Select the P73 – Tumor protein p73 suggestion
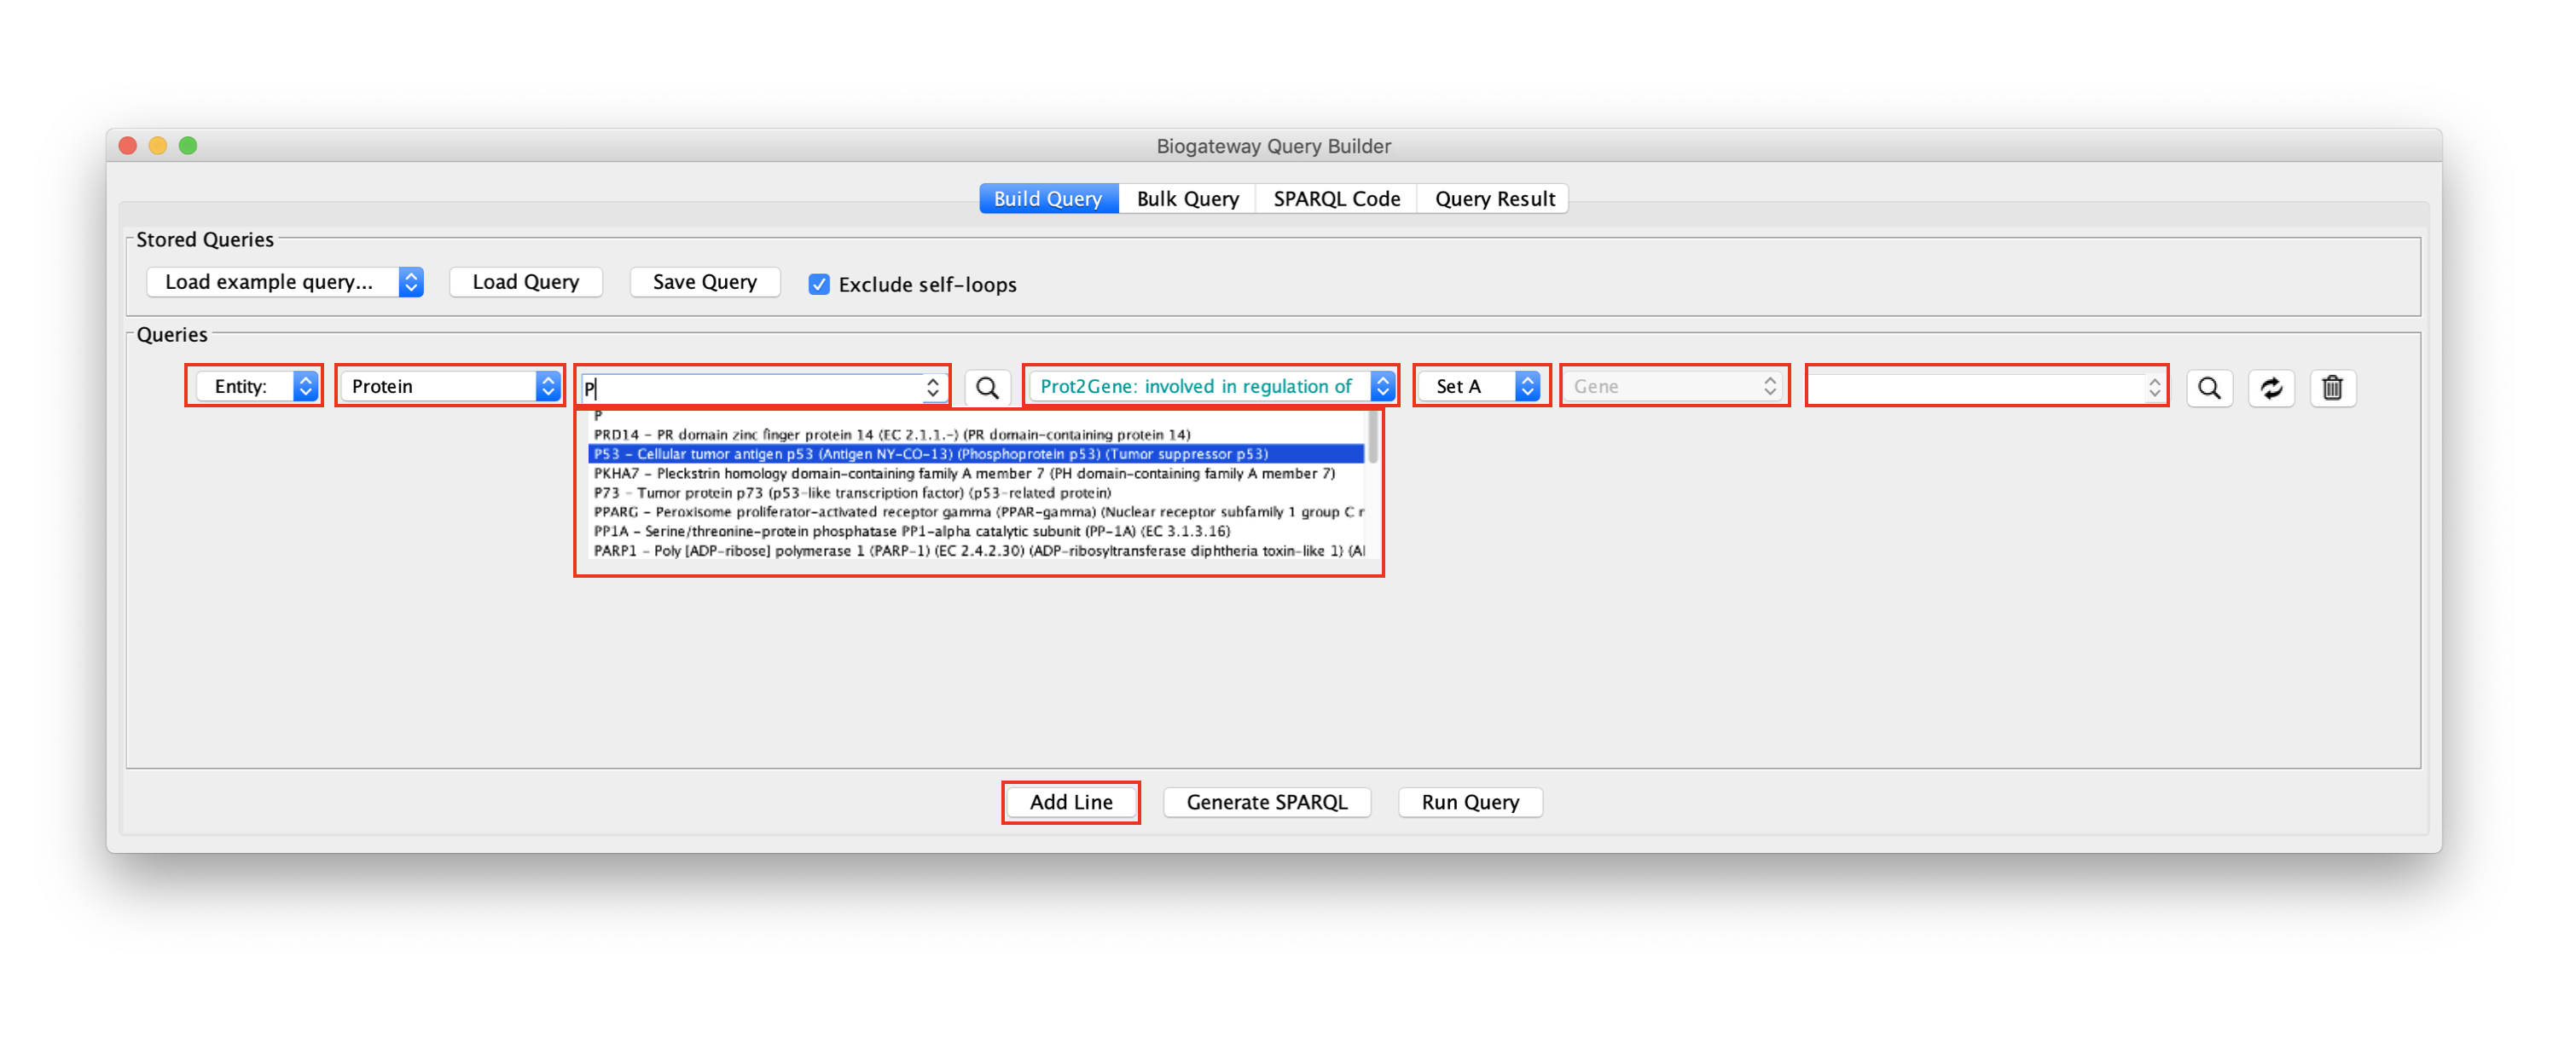This screenshot has width=2576, height=1043. click(x=977, y=493)
